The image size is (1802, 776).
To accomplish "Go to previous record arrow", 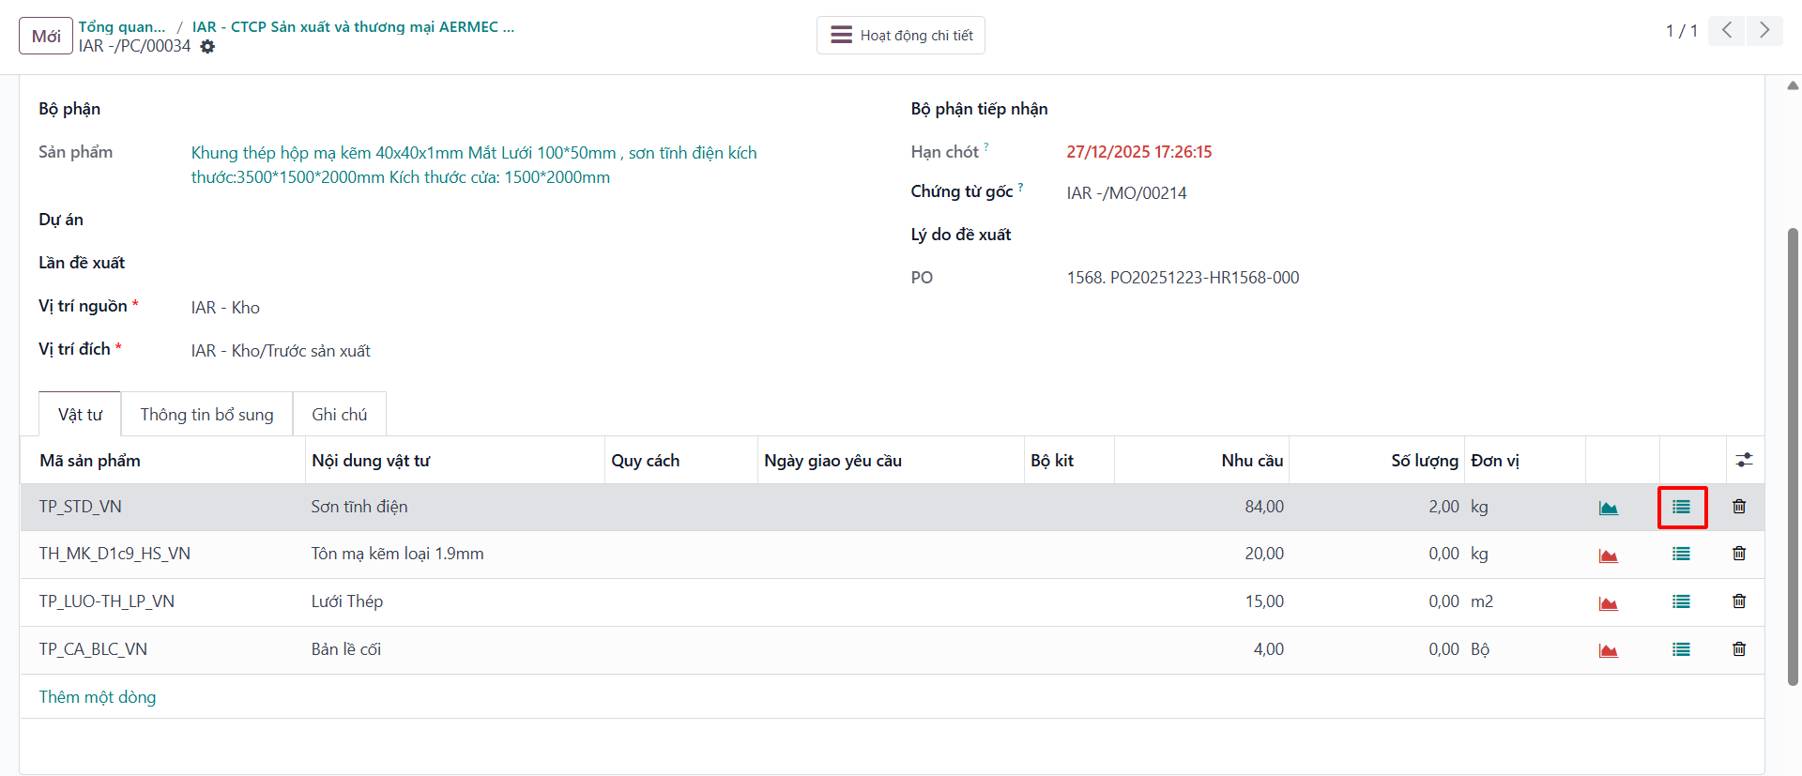I will click(x=1727, y=30).
